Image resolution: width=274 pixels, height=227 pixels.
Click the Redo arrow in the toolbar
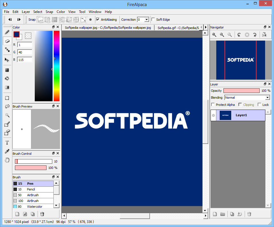[19, 20]
